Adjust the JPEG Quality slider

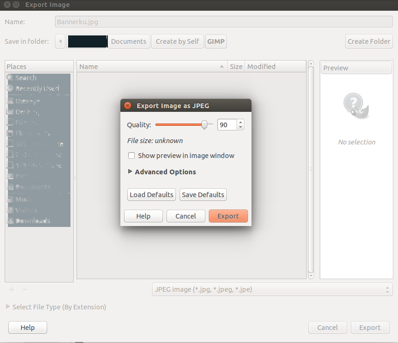click(204, 125)
